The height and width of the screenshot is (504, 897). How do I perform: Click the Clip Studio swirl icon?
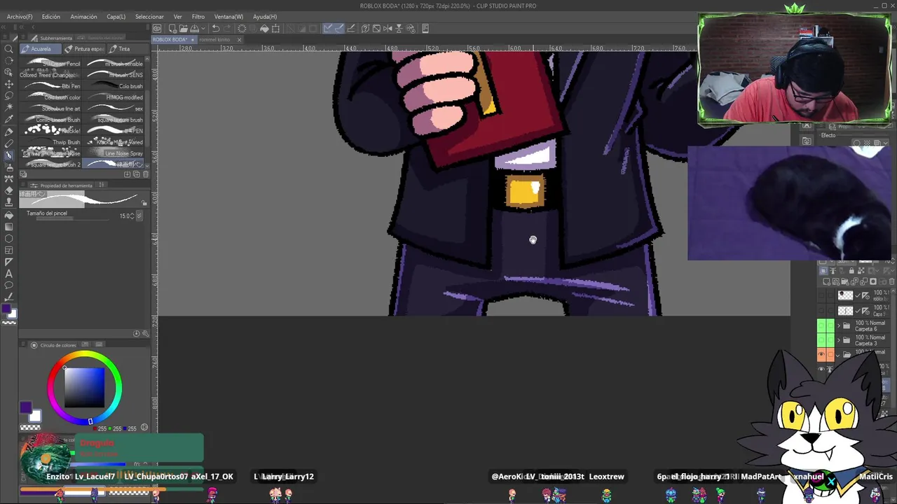(x=157, y=29)
